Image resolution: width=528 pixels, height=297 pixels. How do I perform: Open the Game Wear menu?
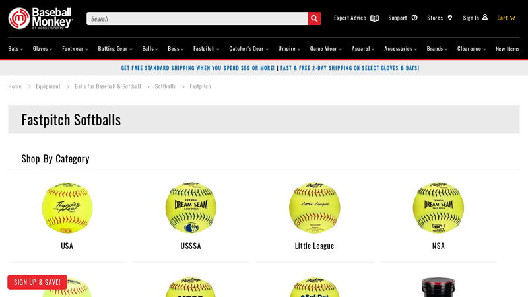click(326, 49)
